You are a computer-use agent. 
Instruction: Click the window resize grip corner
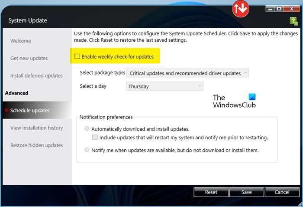click(x=300, y=204)
